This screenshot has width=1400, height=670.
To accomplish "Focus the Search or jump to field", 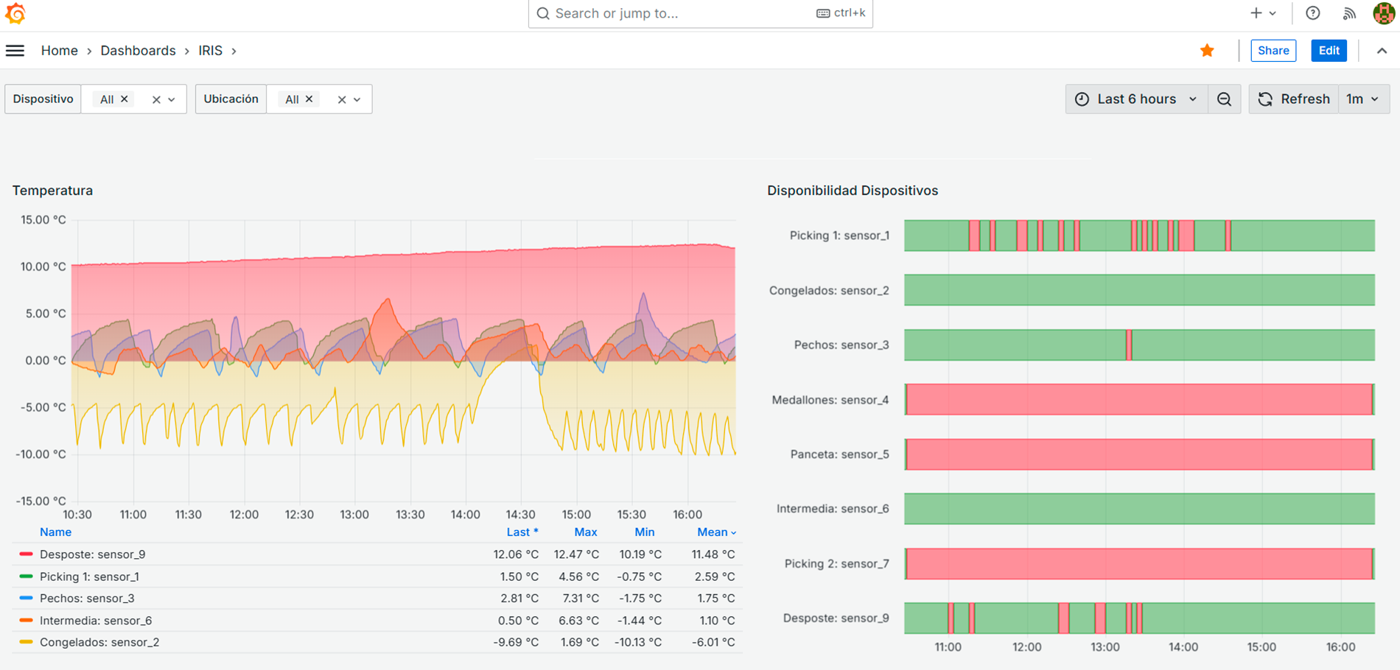I will 678,13.
